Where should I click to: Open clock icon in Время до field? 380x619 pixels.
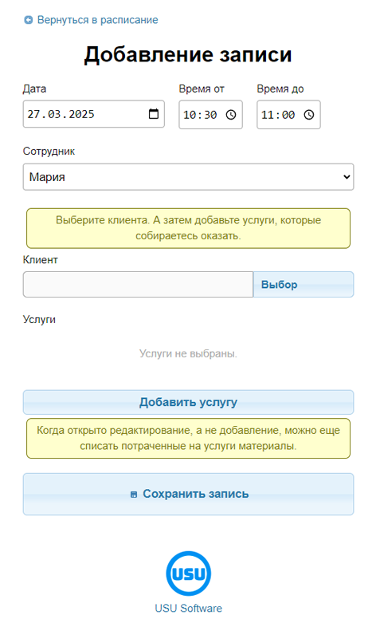click(308, 115)
